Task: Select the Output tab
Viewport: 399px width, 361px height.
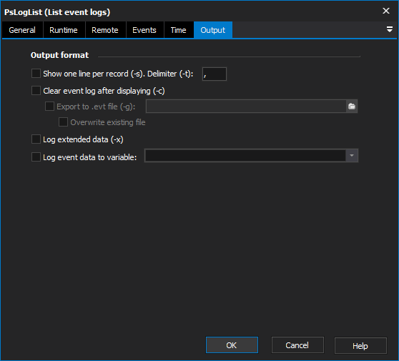Action: click(213, 30)
